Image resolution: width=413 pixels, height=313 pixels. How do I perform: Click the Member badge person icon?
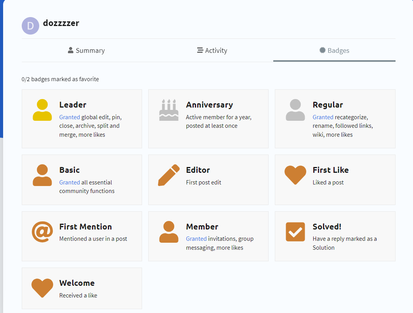click(x=169, y=232)
